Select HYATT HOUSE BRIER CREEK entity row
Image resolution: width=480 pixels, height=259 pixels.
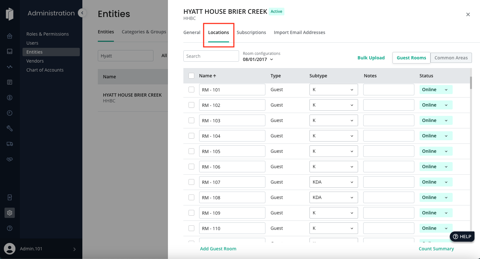point(133,98)
